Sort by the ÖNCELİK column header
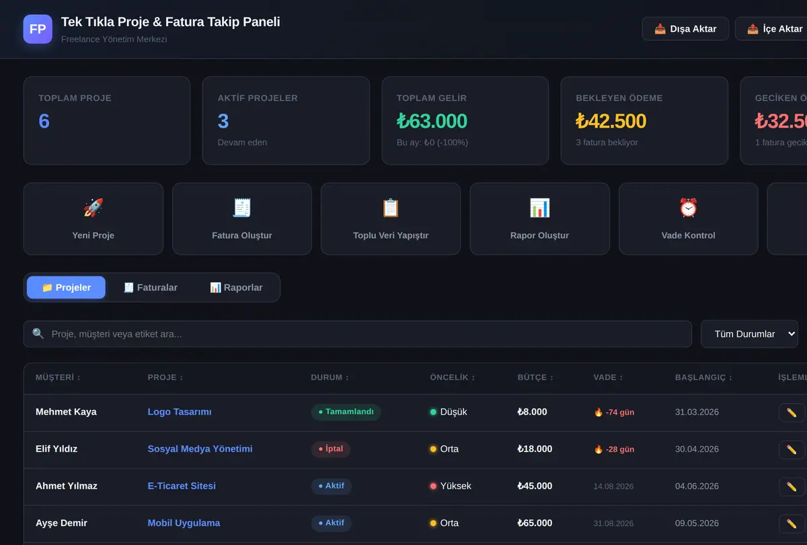 click(453, 378)
